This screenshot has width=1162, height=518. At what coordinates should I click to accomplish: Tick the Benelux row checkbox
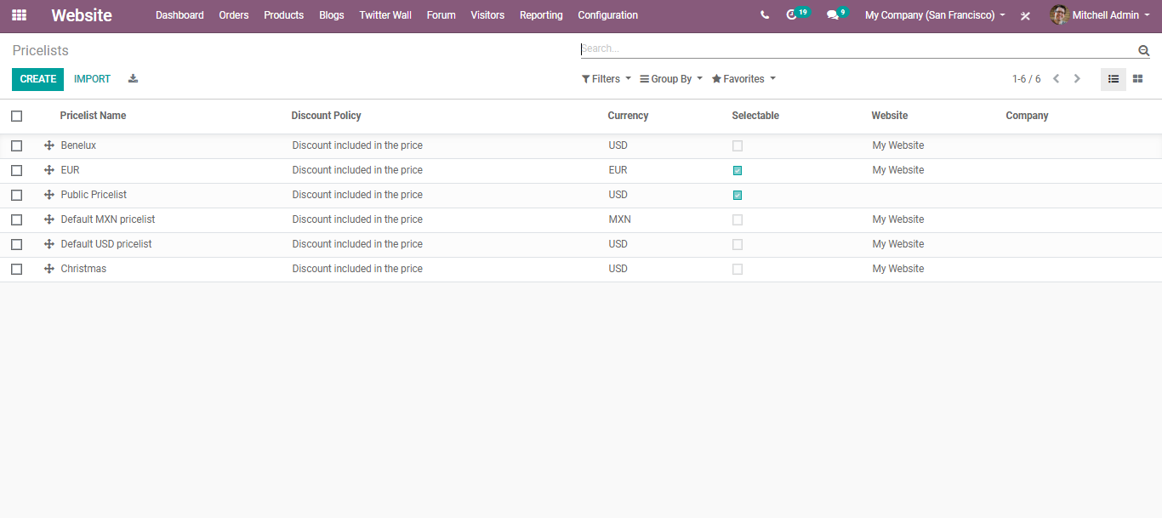click(x=16, y=145)
